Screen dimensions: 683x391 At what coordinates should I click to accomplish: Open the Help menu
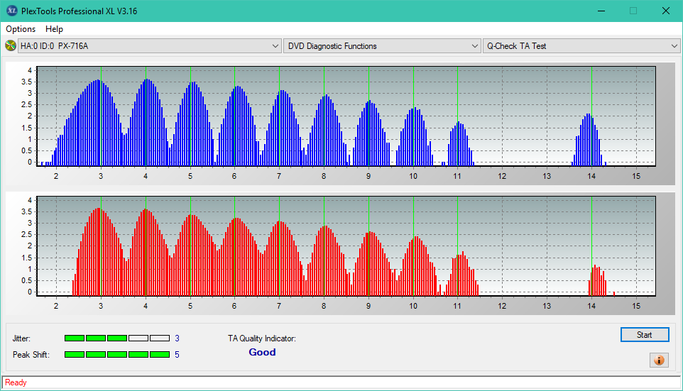click(x=54, y=28)
